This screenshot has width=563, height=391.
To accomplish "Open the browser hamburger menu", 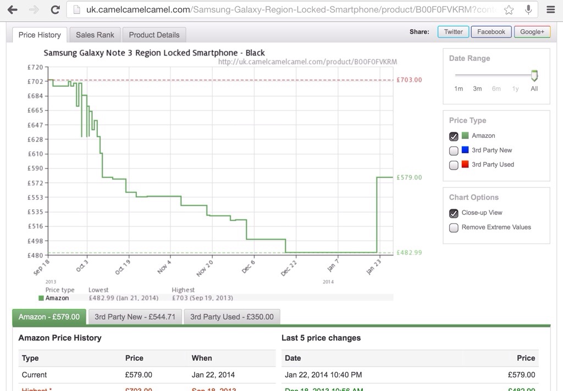I will tap(550, 10).
